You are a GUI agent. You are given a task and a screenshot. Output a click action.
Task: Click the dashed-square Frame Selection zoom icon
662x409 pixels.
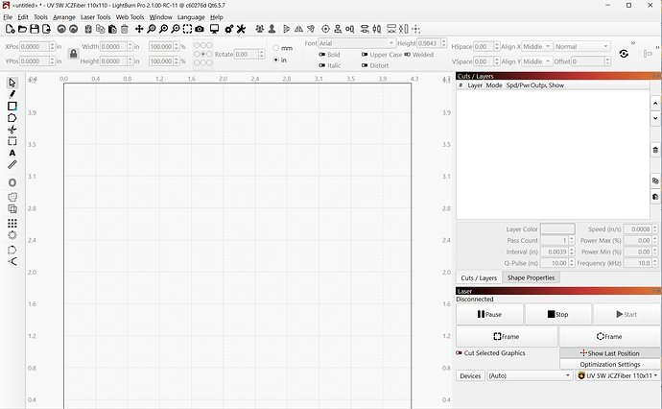187,29
